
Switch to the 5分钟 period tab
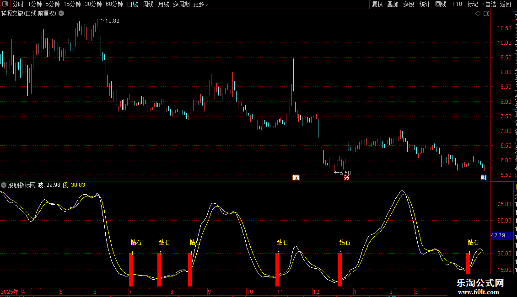[53, 4]
